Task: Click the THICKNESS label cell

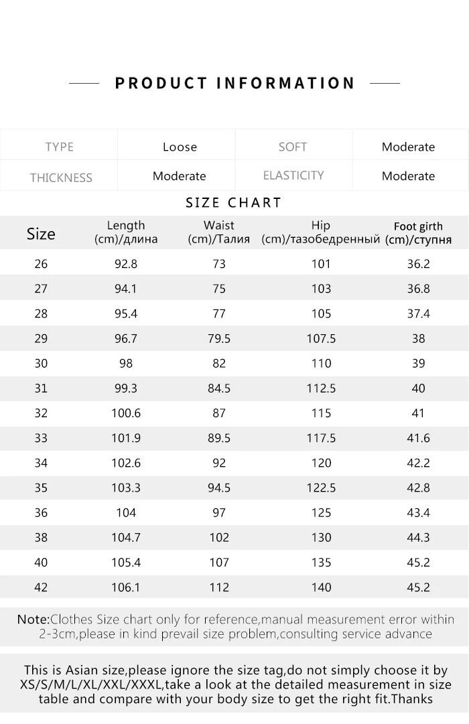Action: [61, 177]
